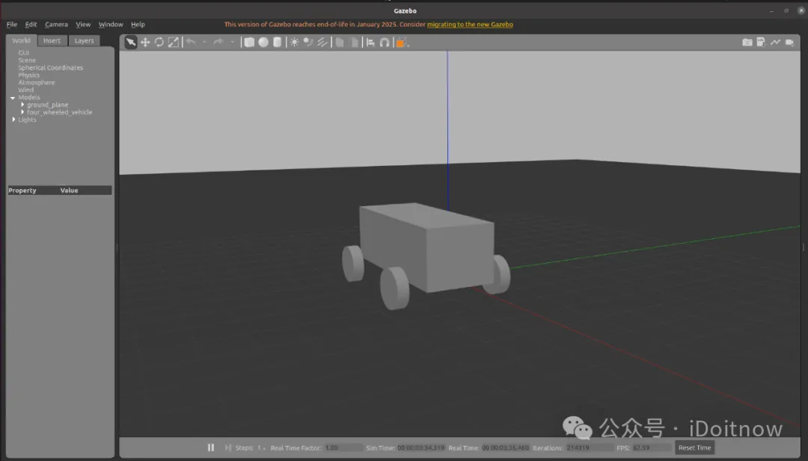The image size is (808, 461).
Task: Open the Redo history dropdown arrow
Action: [233, 42]
